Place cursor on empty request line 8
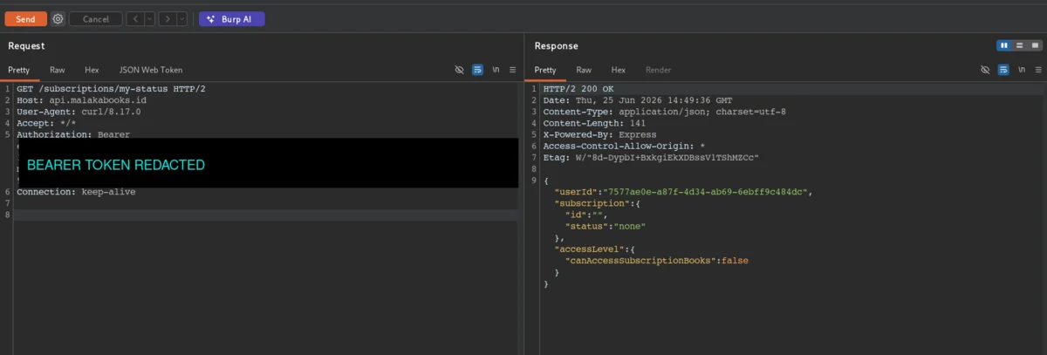 pyautogui.click(x=266, y=215)
